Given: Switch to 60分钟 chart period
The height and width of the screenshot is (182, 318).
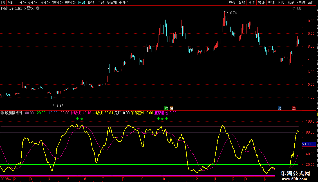Looking at the screenshot, I should (x=70, y=3).
